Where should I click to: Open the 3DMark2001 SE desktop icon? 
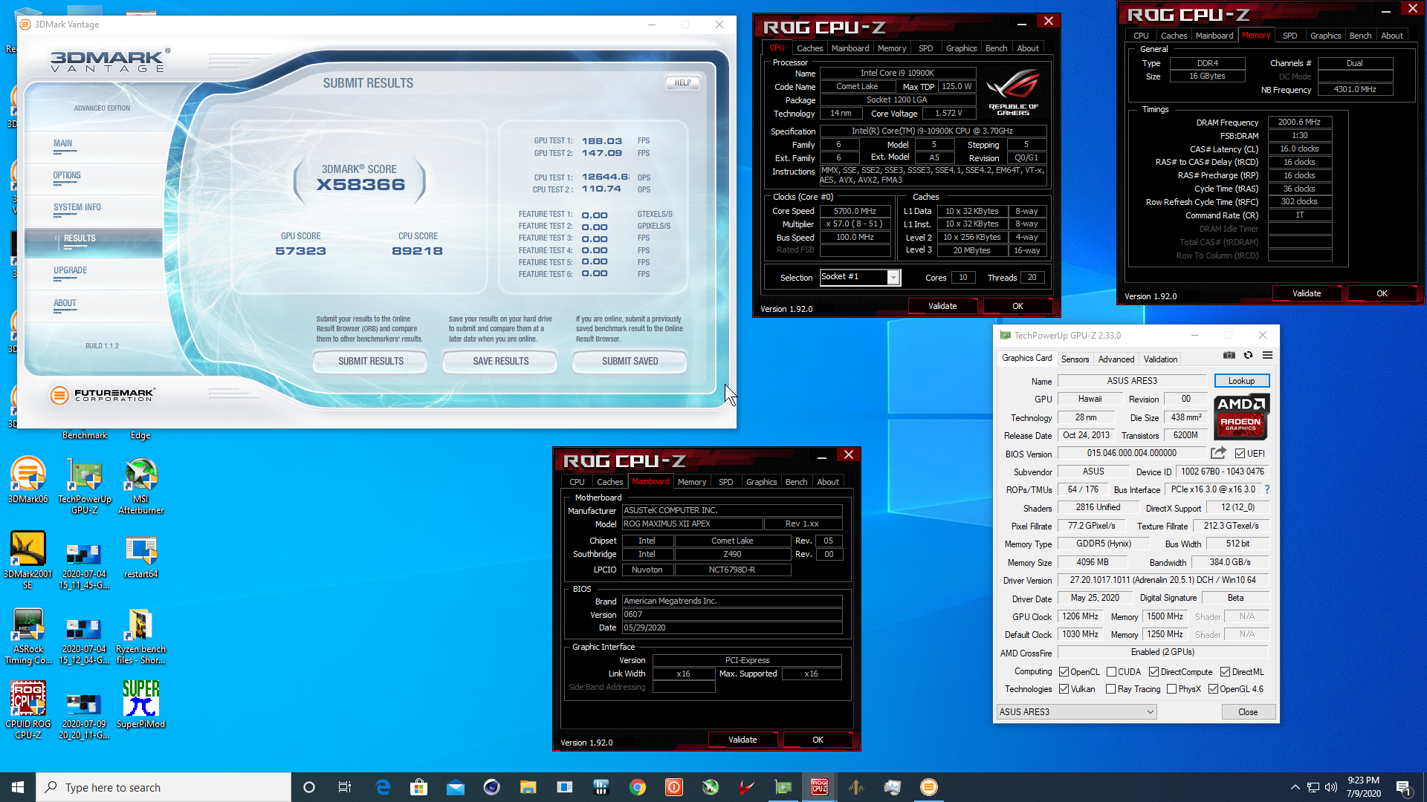click(27, 561)
